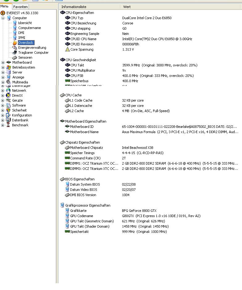Click the Anzeige monitor icon

click(9, 77)
